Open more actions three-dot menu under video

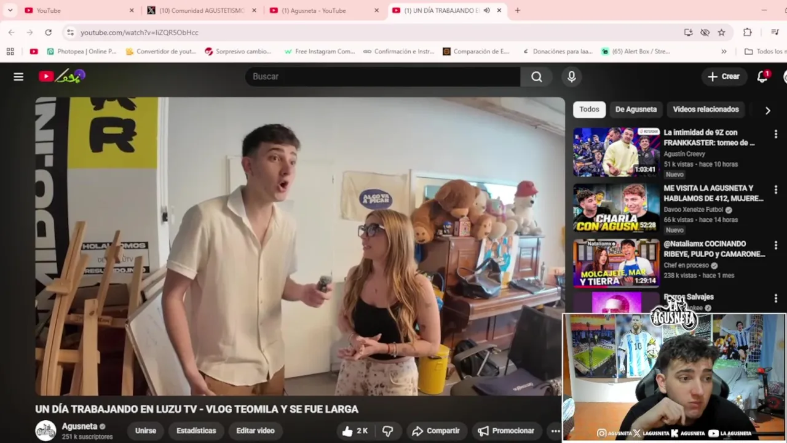(x=555, y=431)
